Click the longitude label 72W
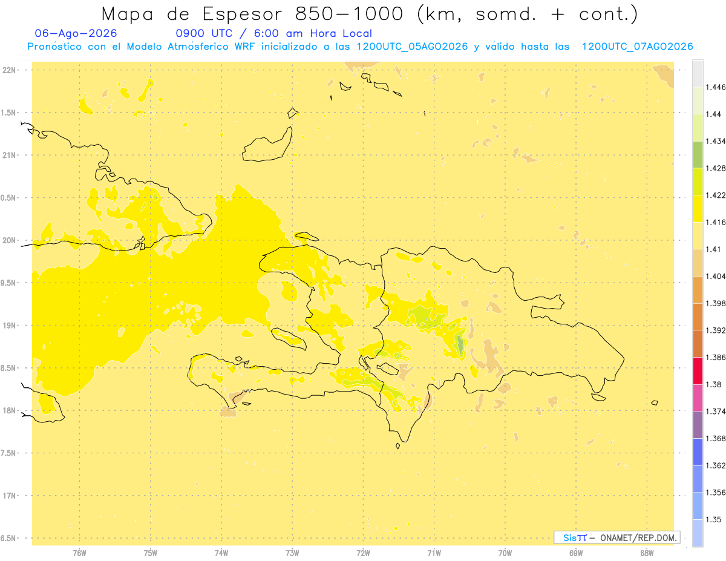This screenshot has width=726, height=561. 363,553
